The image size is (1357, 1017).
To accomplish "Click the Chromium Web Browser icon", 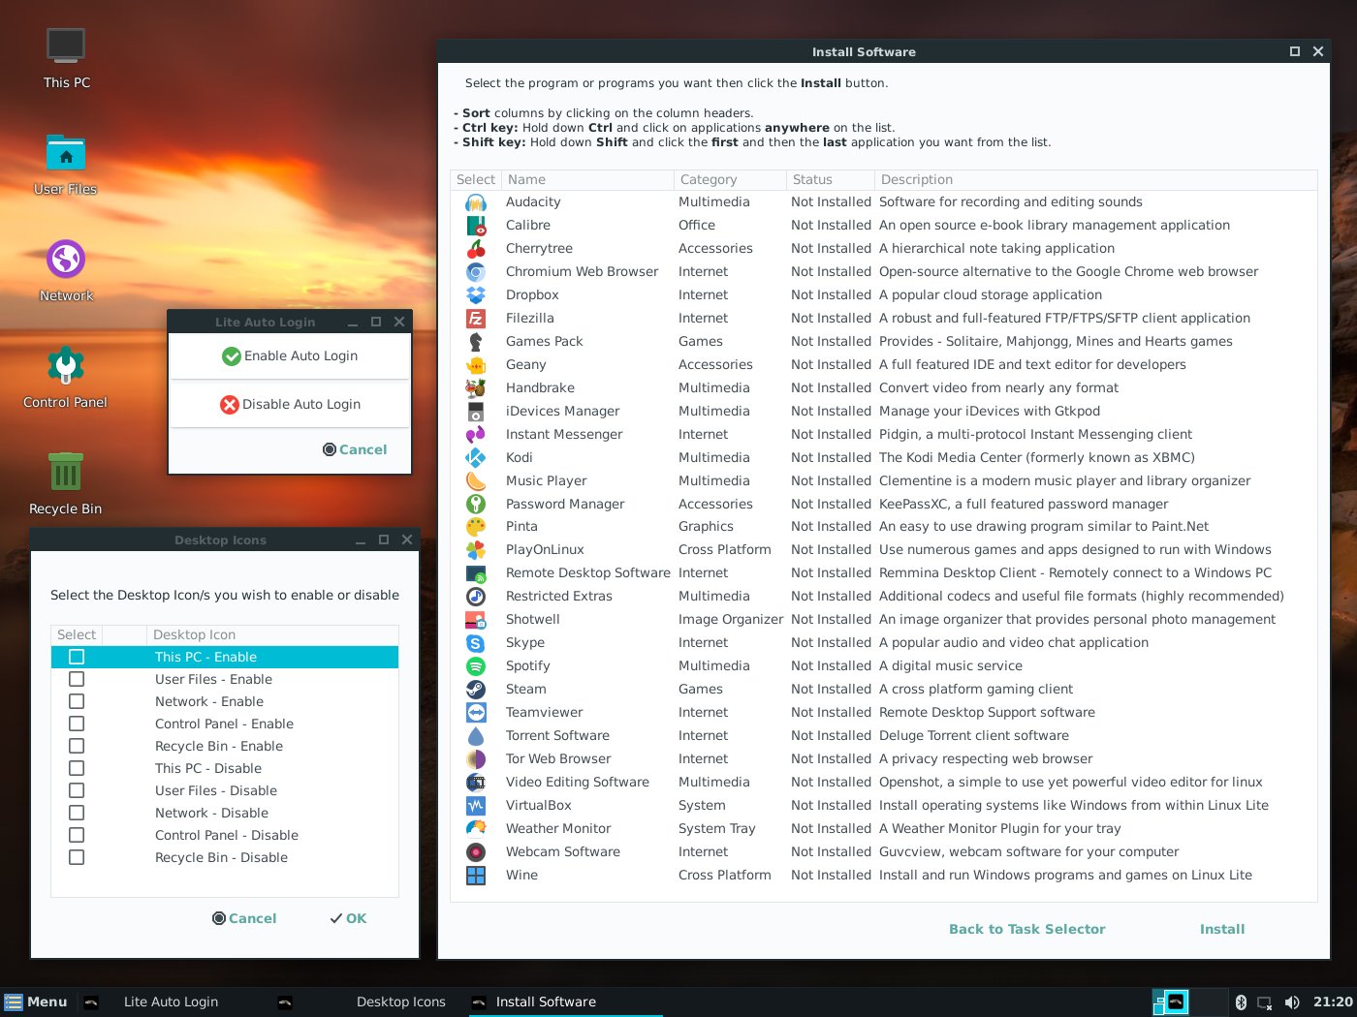I will coord(476,272).
